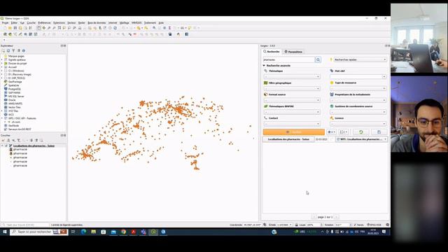The width and height of the screenshot is (448, 252).
Task: Click Add Selected Layers icon in Explorateur
Action: (3, 50)
